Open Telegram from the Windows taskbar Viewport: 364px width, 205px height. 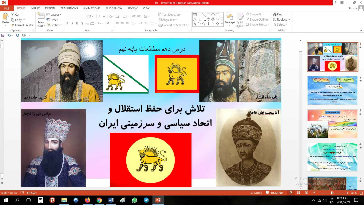point(146,200)
